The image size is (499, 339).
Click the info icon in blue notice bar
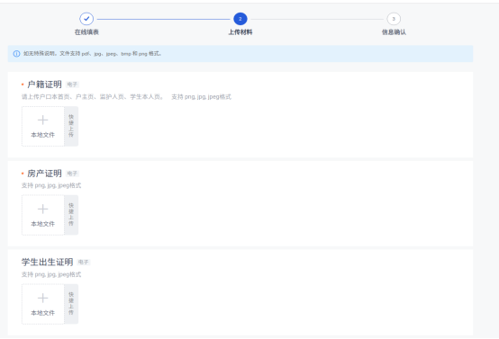point(16,54)
